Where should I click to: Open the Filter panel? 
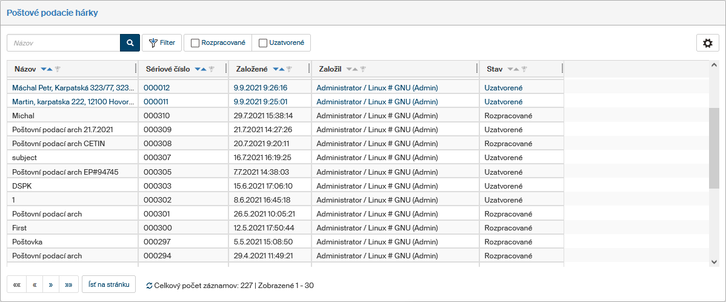(162, 43)
